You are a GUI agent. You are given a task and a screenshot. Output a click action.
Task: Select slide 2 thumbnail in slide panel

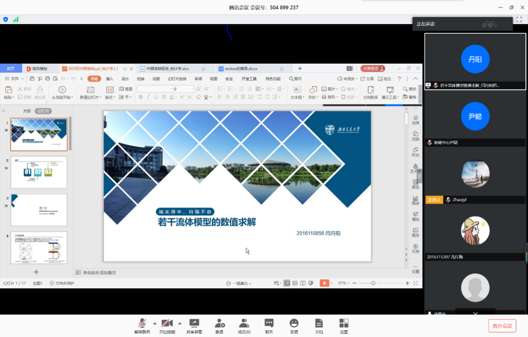tap(39, 172)
